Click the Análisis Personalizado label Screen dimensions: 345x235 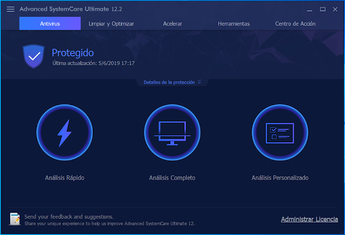(280, 177)
